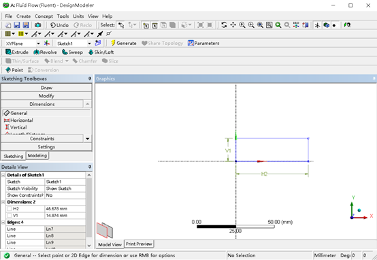This screenshot has height=260, width=377.
Task: Expand the Modify toolbox
Action: coord(46,96)
